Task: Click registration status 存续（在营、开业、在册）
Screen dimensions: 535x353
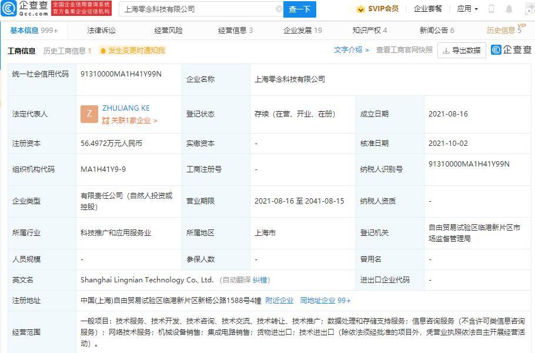Action: click(x=295, y=114)
